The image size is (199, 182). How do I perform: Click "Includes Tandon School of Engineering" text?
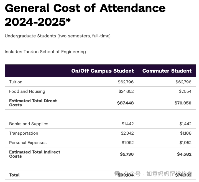(x=45, y=52)
